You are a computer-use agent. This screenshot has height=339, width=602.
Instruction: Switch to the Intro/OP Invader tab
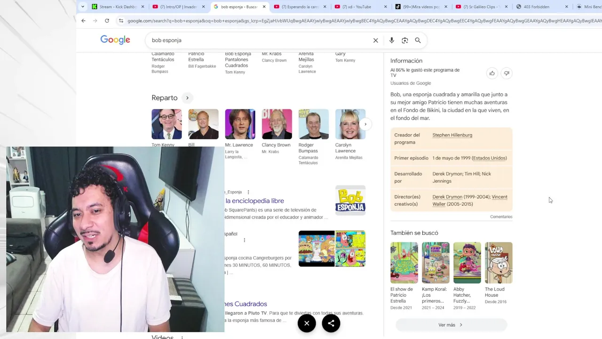point(178,7)
